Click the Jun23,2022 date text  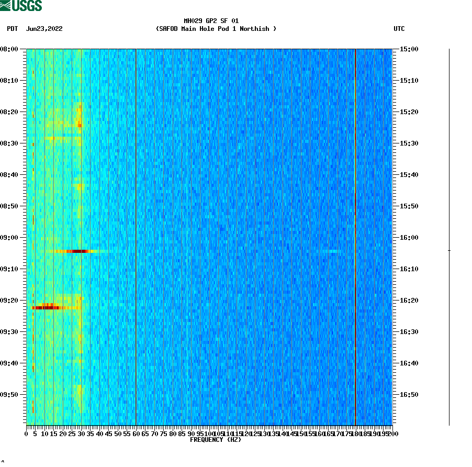point(44,29)
